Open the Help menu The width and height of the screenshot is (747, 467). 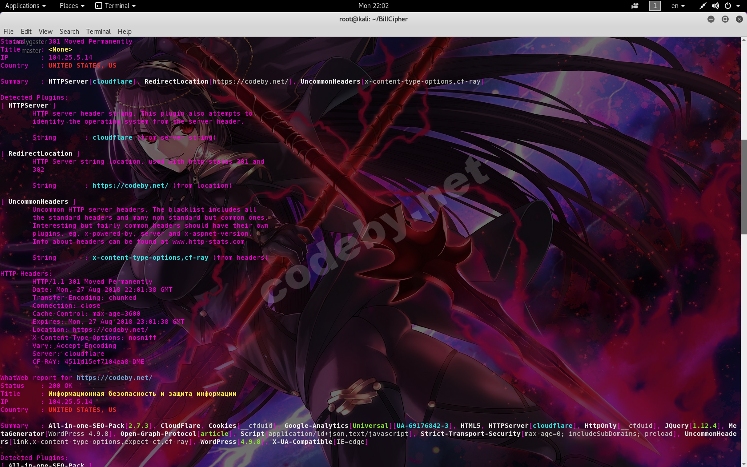(124, 32)
